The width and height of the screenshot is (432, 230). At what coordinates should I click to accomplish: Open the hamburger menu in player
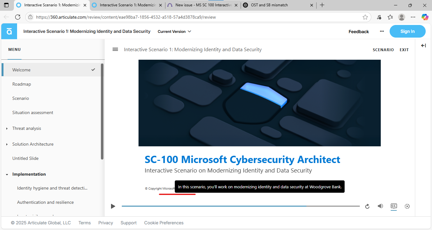click(115, 49)
